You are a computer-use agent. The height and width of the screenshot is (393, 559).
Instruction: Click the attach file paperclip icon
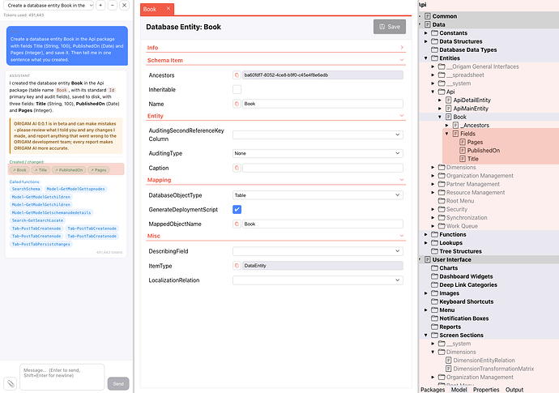pos(11,383)
